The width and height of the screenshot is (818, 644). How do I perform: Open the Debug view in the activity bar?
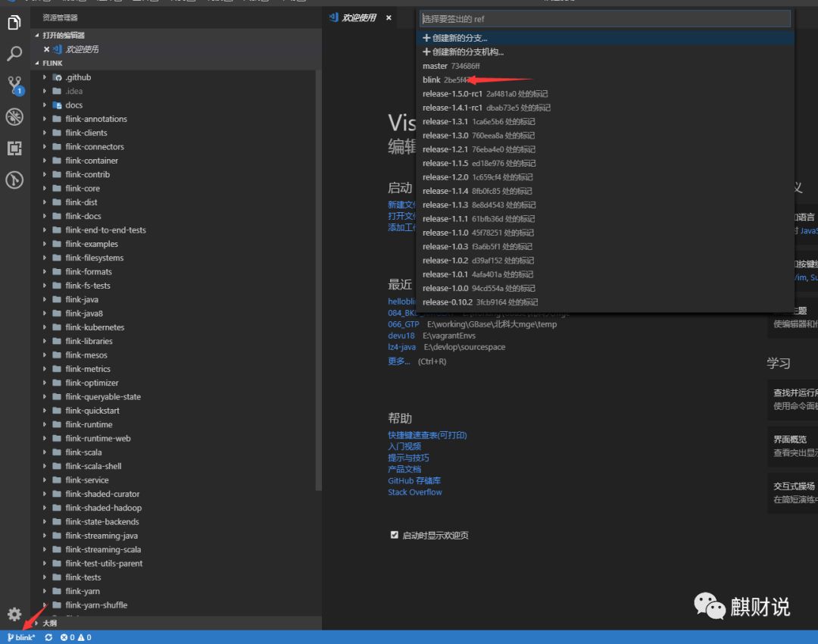(14, 117)
